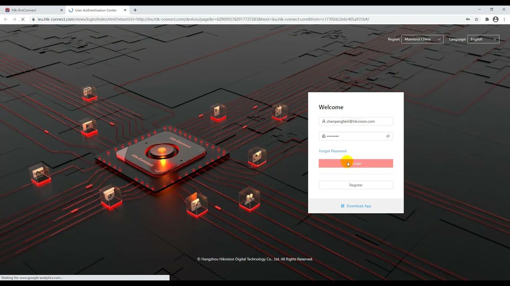The width and height of the screenshot is (510, 286).
Task: Click the password input field
Action: point(356,136)
